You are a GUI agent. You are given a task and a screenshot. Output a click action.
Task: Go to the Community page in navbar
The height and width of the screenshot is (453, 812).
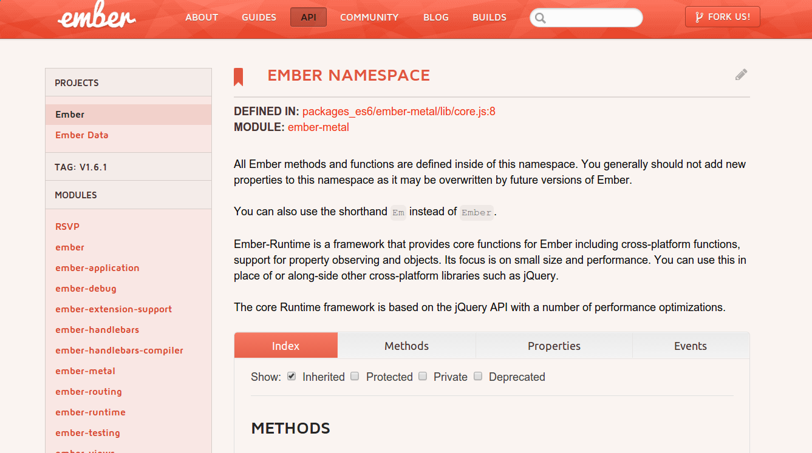coord(369,17)
